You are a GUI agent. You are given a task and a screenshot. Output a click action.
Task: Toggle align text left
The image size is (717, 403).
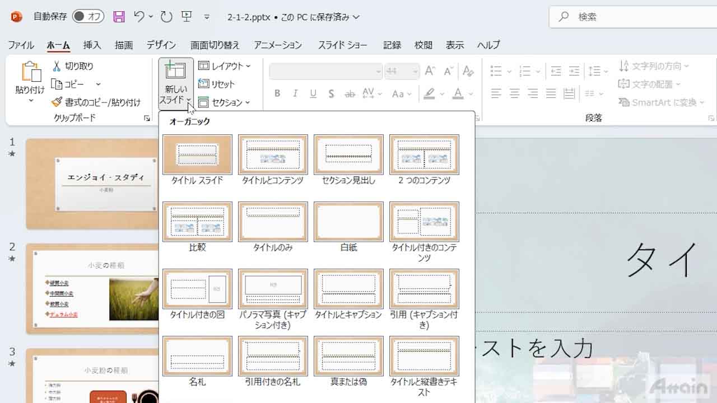[x=496, y=93]
